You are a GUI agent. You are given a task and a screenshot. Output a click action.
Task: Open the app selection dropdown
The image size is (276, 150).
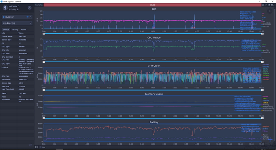17,23
